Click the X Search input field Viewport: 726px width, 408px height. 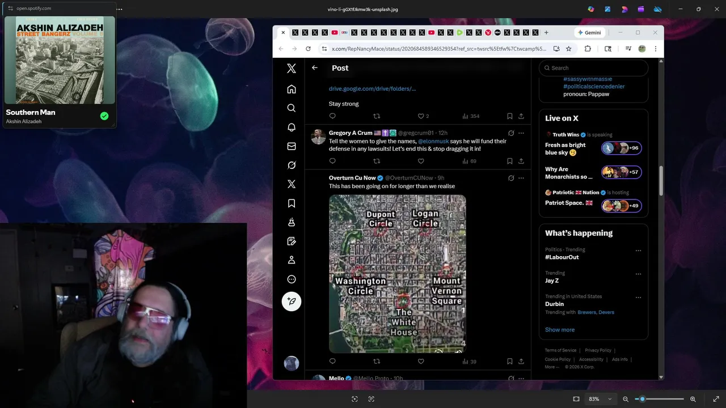click(593, 68)
